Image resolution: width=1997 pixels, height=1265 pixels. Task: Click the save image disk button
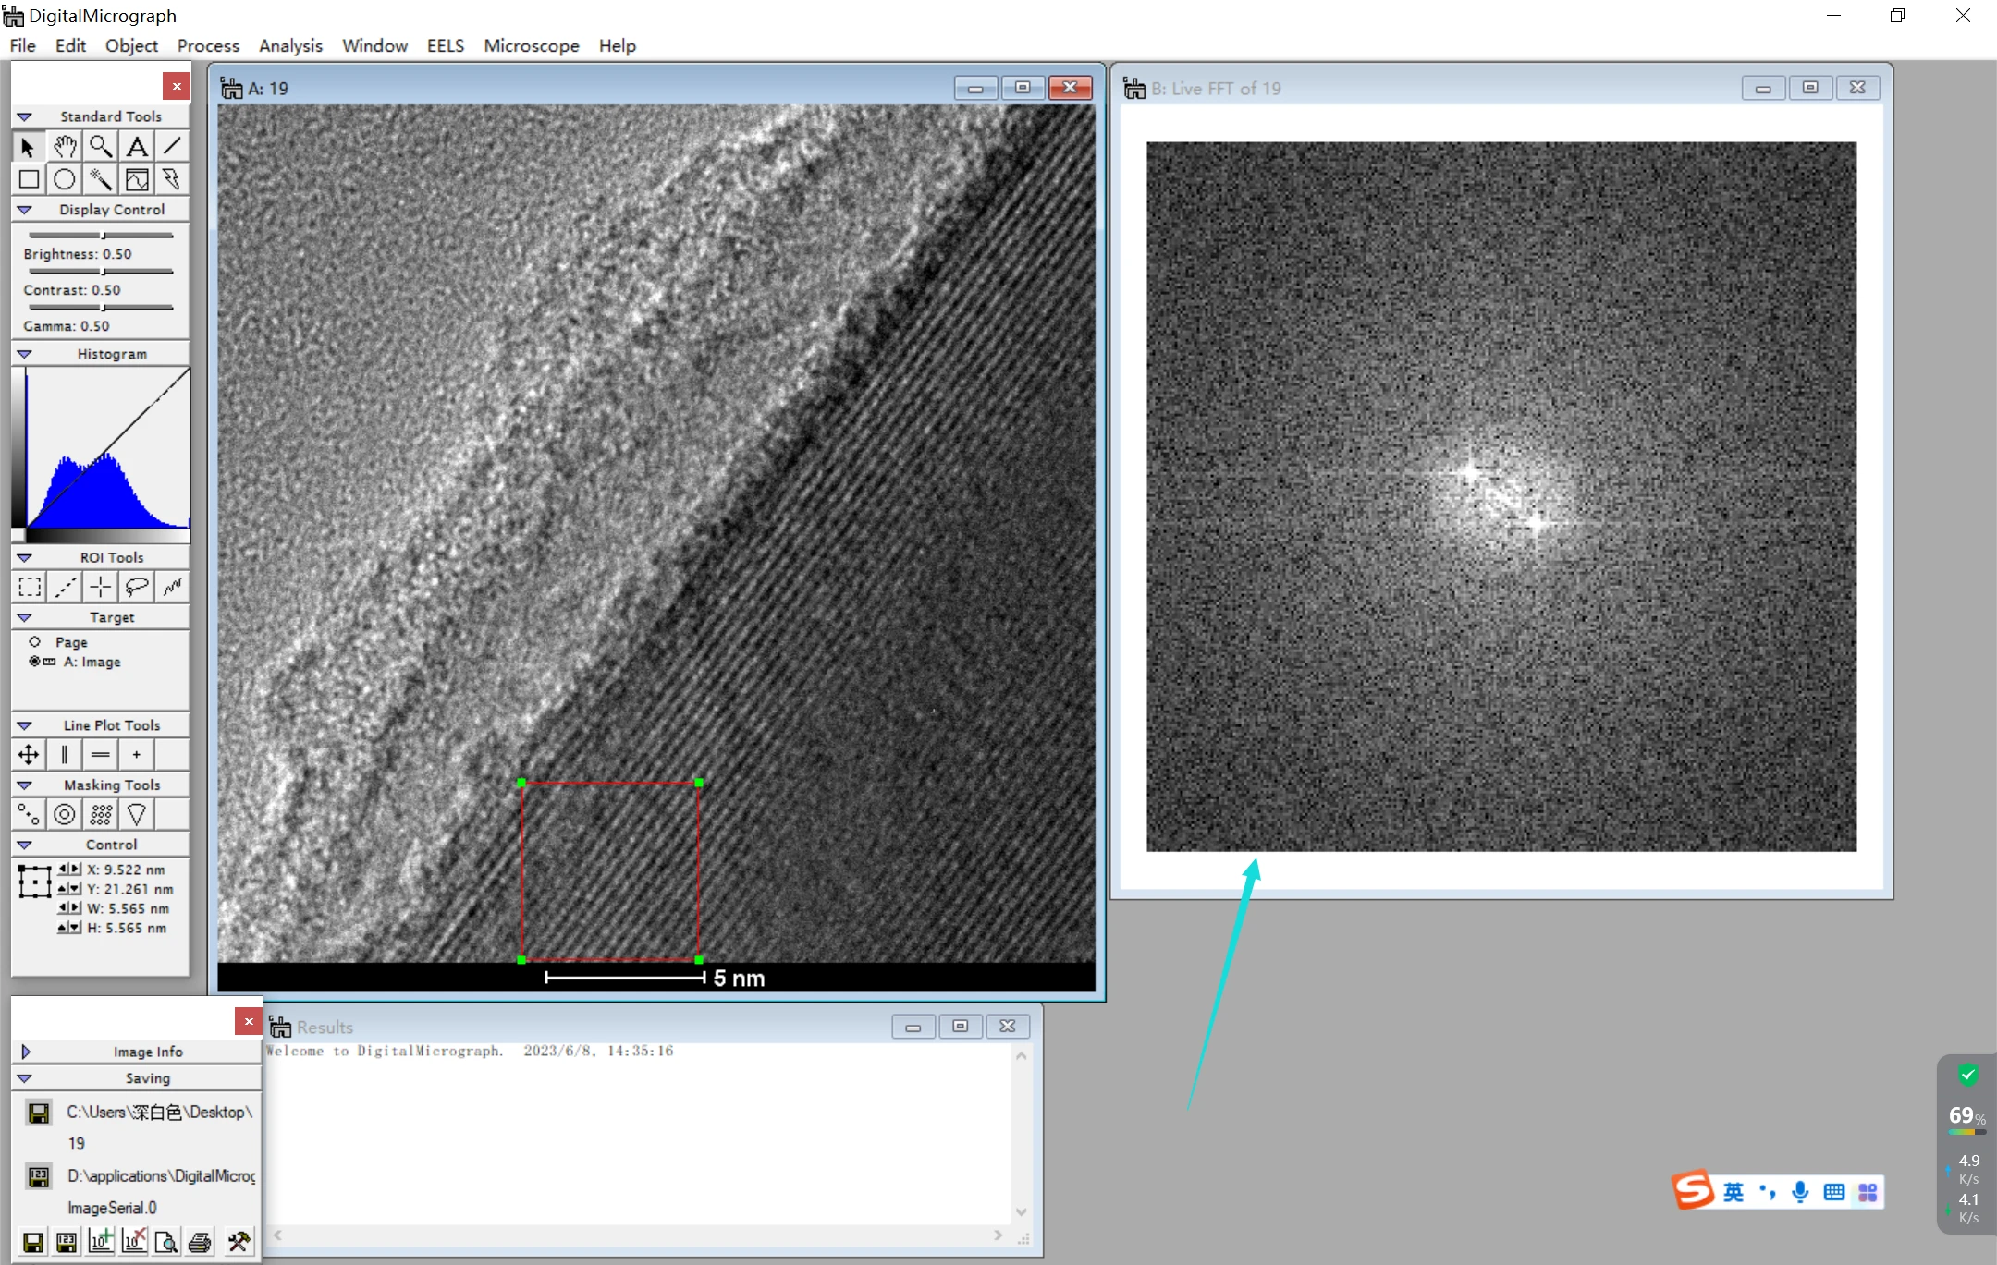tap(33, 1241)
